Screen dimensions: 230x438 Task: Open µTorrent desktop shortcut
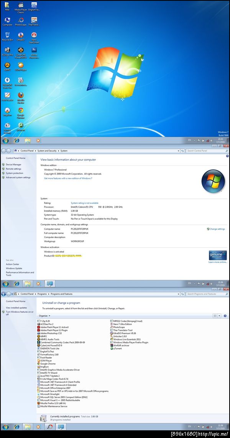[21, 127]
